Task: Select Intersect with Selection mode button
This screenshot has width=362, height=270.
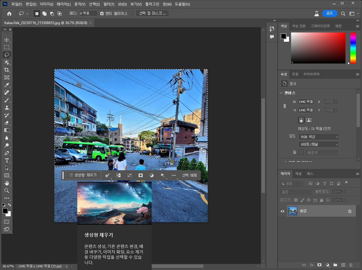Action: pos(60,13)
